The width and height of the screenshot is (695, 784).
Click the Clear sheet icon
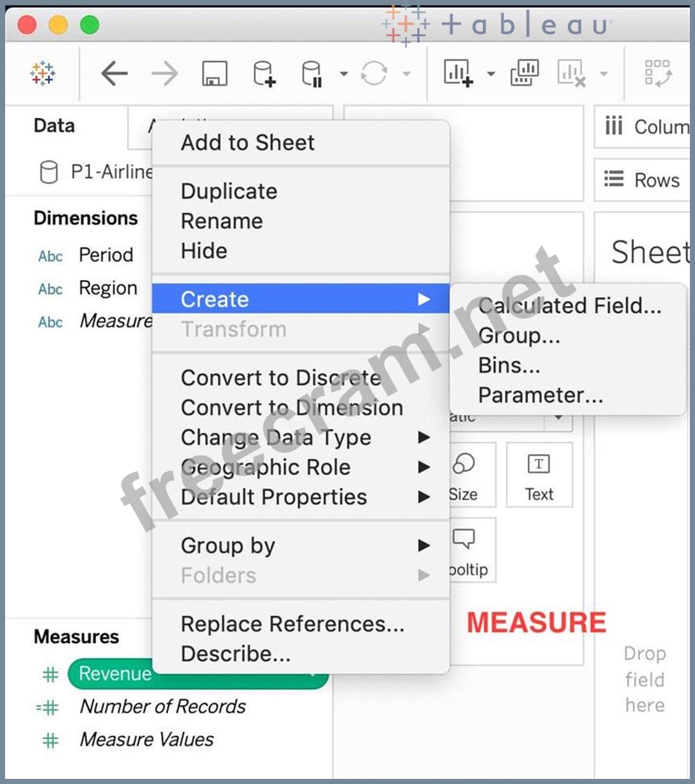coord(572,75)
